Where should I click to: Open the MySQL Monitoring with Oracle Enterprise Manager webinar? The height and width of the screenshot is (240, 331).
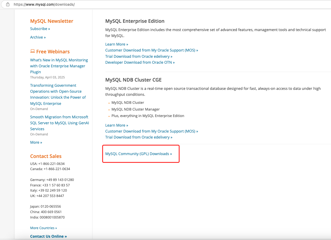(59, 66)
